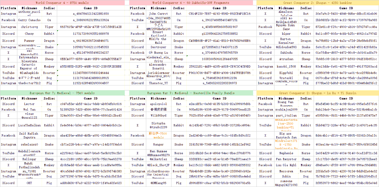The width and height of the screenshot is (379, 187).
Task: Click nickname cell 'Ranger'
Action: point(159,144)
